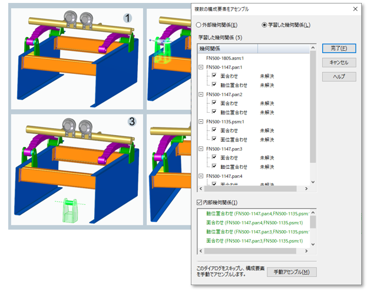Uncheck 軸位置合わせ under FN500-1147.par:3

(214, 166)
